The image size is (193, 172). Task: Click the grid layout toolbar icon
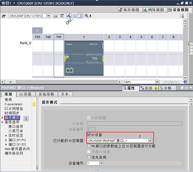pos(74,16)
